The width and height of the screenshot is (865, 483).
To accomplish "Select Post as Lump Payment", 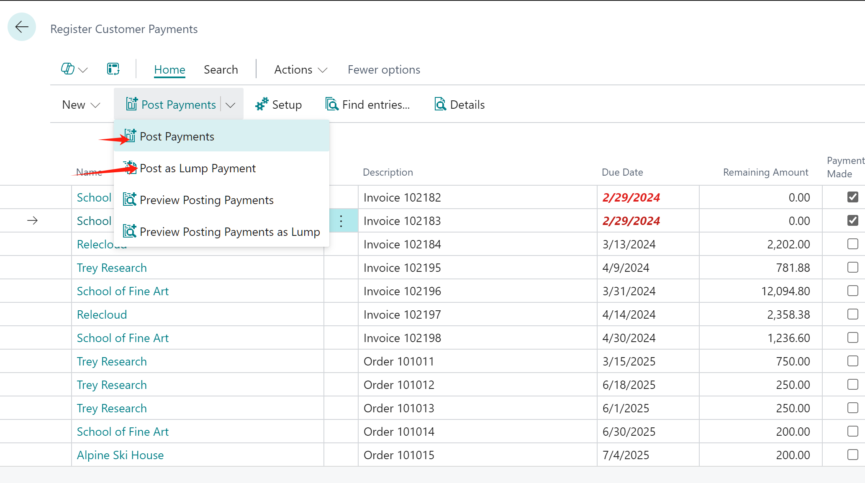I will [198, 169].
